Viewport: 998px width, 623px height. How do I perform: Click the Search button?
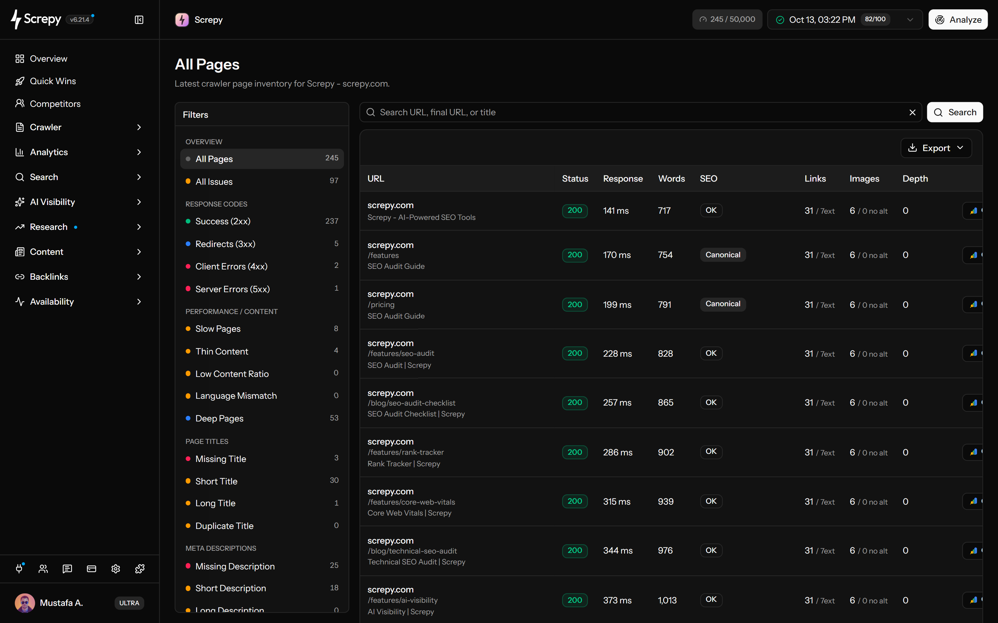pyautogui.click(x=955, y=112)
